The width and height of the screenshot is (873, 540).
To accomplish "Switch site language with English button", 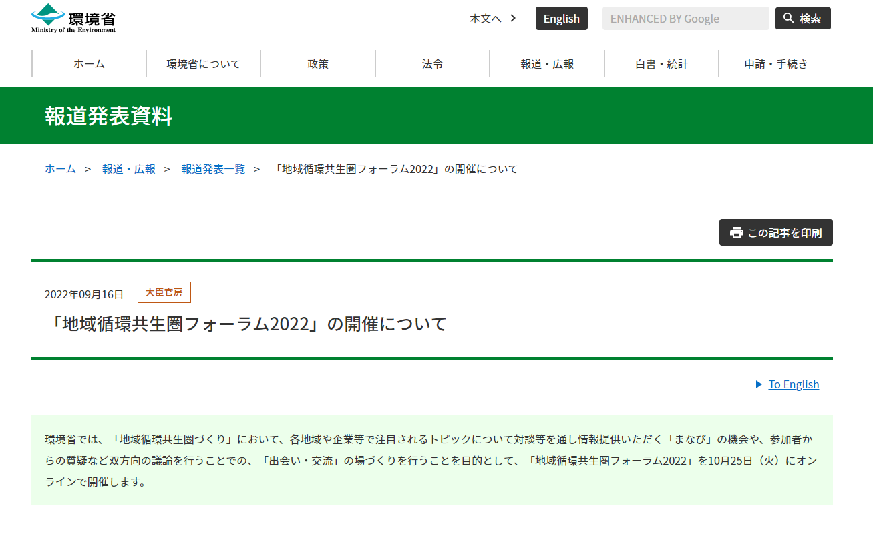I will pyautogui.click(x=561, y=19).
